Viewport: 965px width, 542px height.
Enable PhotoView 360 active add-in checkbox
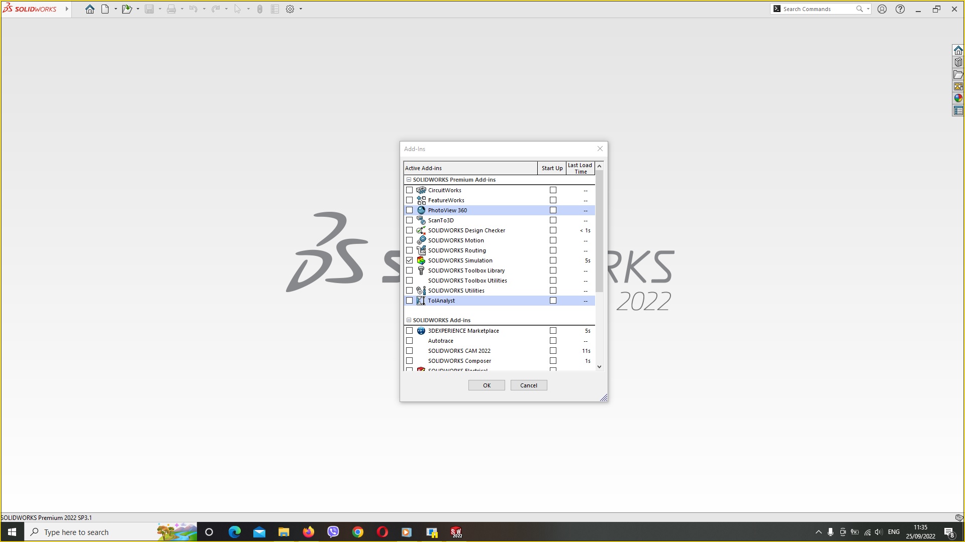pyautogui.click(x=410, y=210)
